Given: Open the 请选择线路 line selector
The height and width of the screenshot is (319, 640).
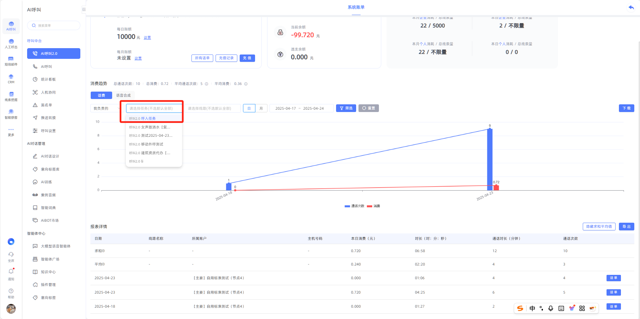Looking at the screenshot, I should click(x=213, y=108).
